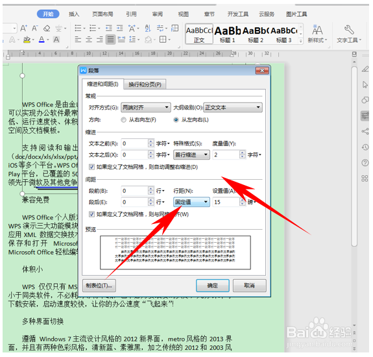Click the align right icon
The image size is (373, 357).
100,39
